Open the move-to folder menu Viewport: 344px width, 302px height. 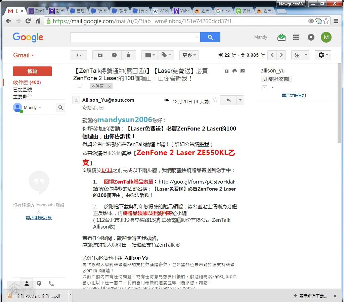click(x=150, y=55)
